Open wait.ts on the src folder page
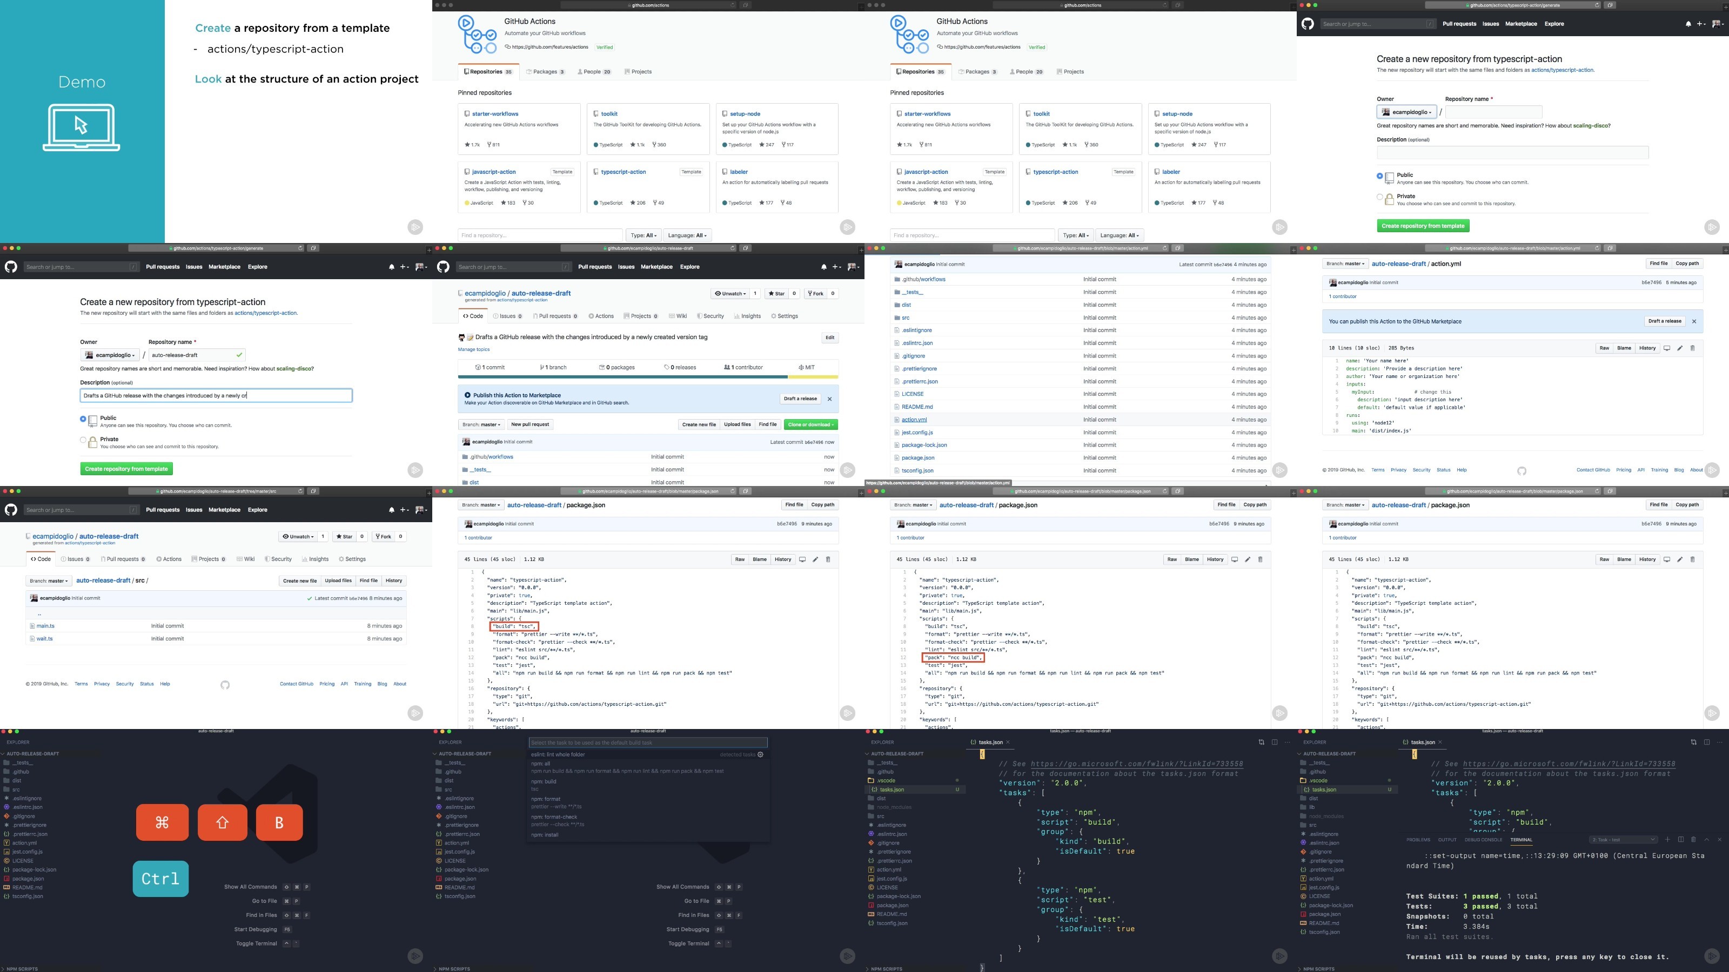This screenshot has width=1729, height=972. point(44,639)
